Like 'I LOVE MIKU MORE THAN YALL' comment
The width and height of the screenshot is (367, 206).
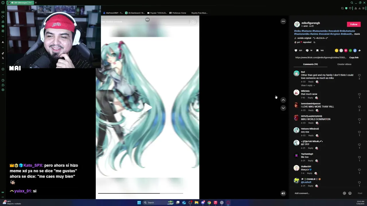[x=359, y=107]
